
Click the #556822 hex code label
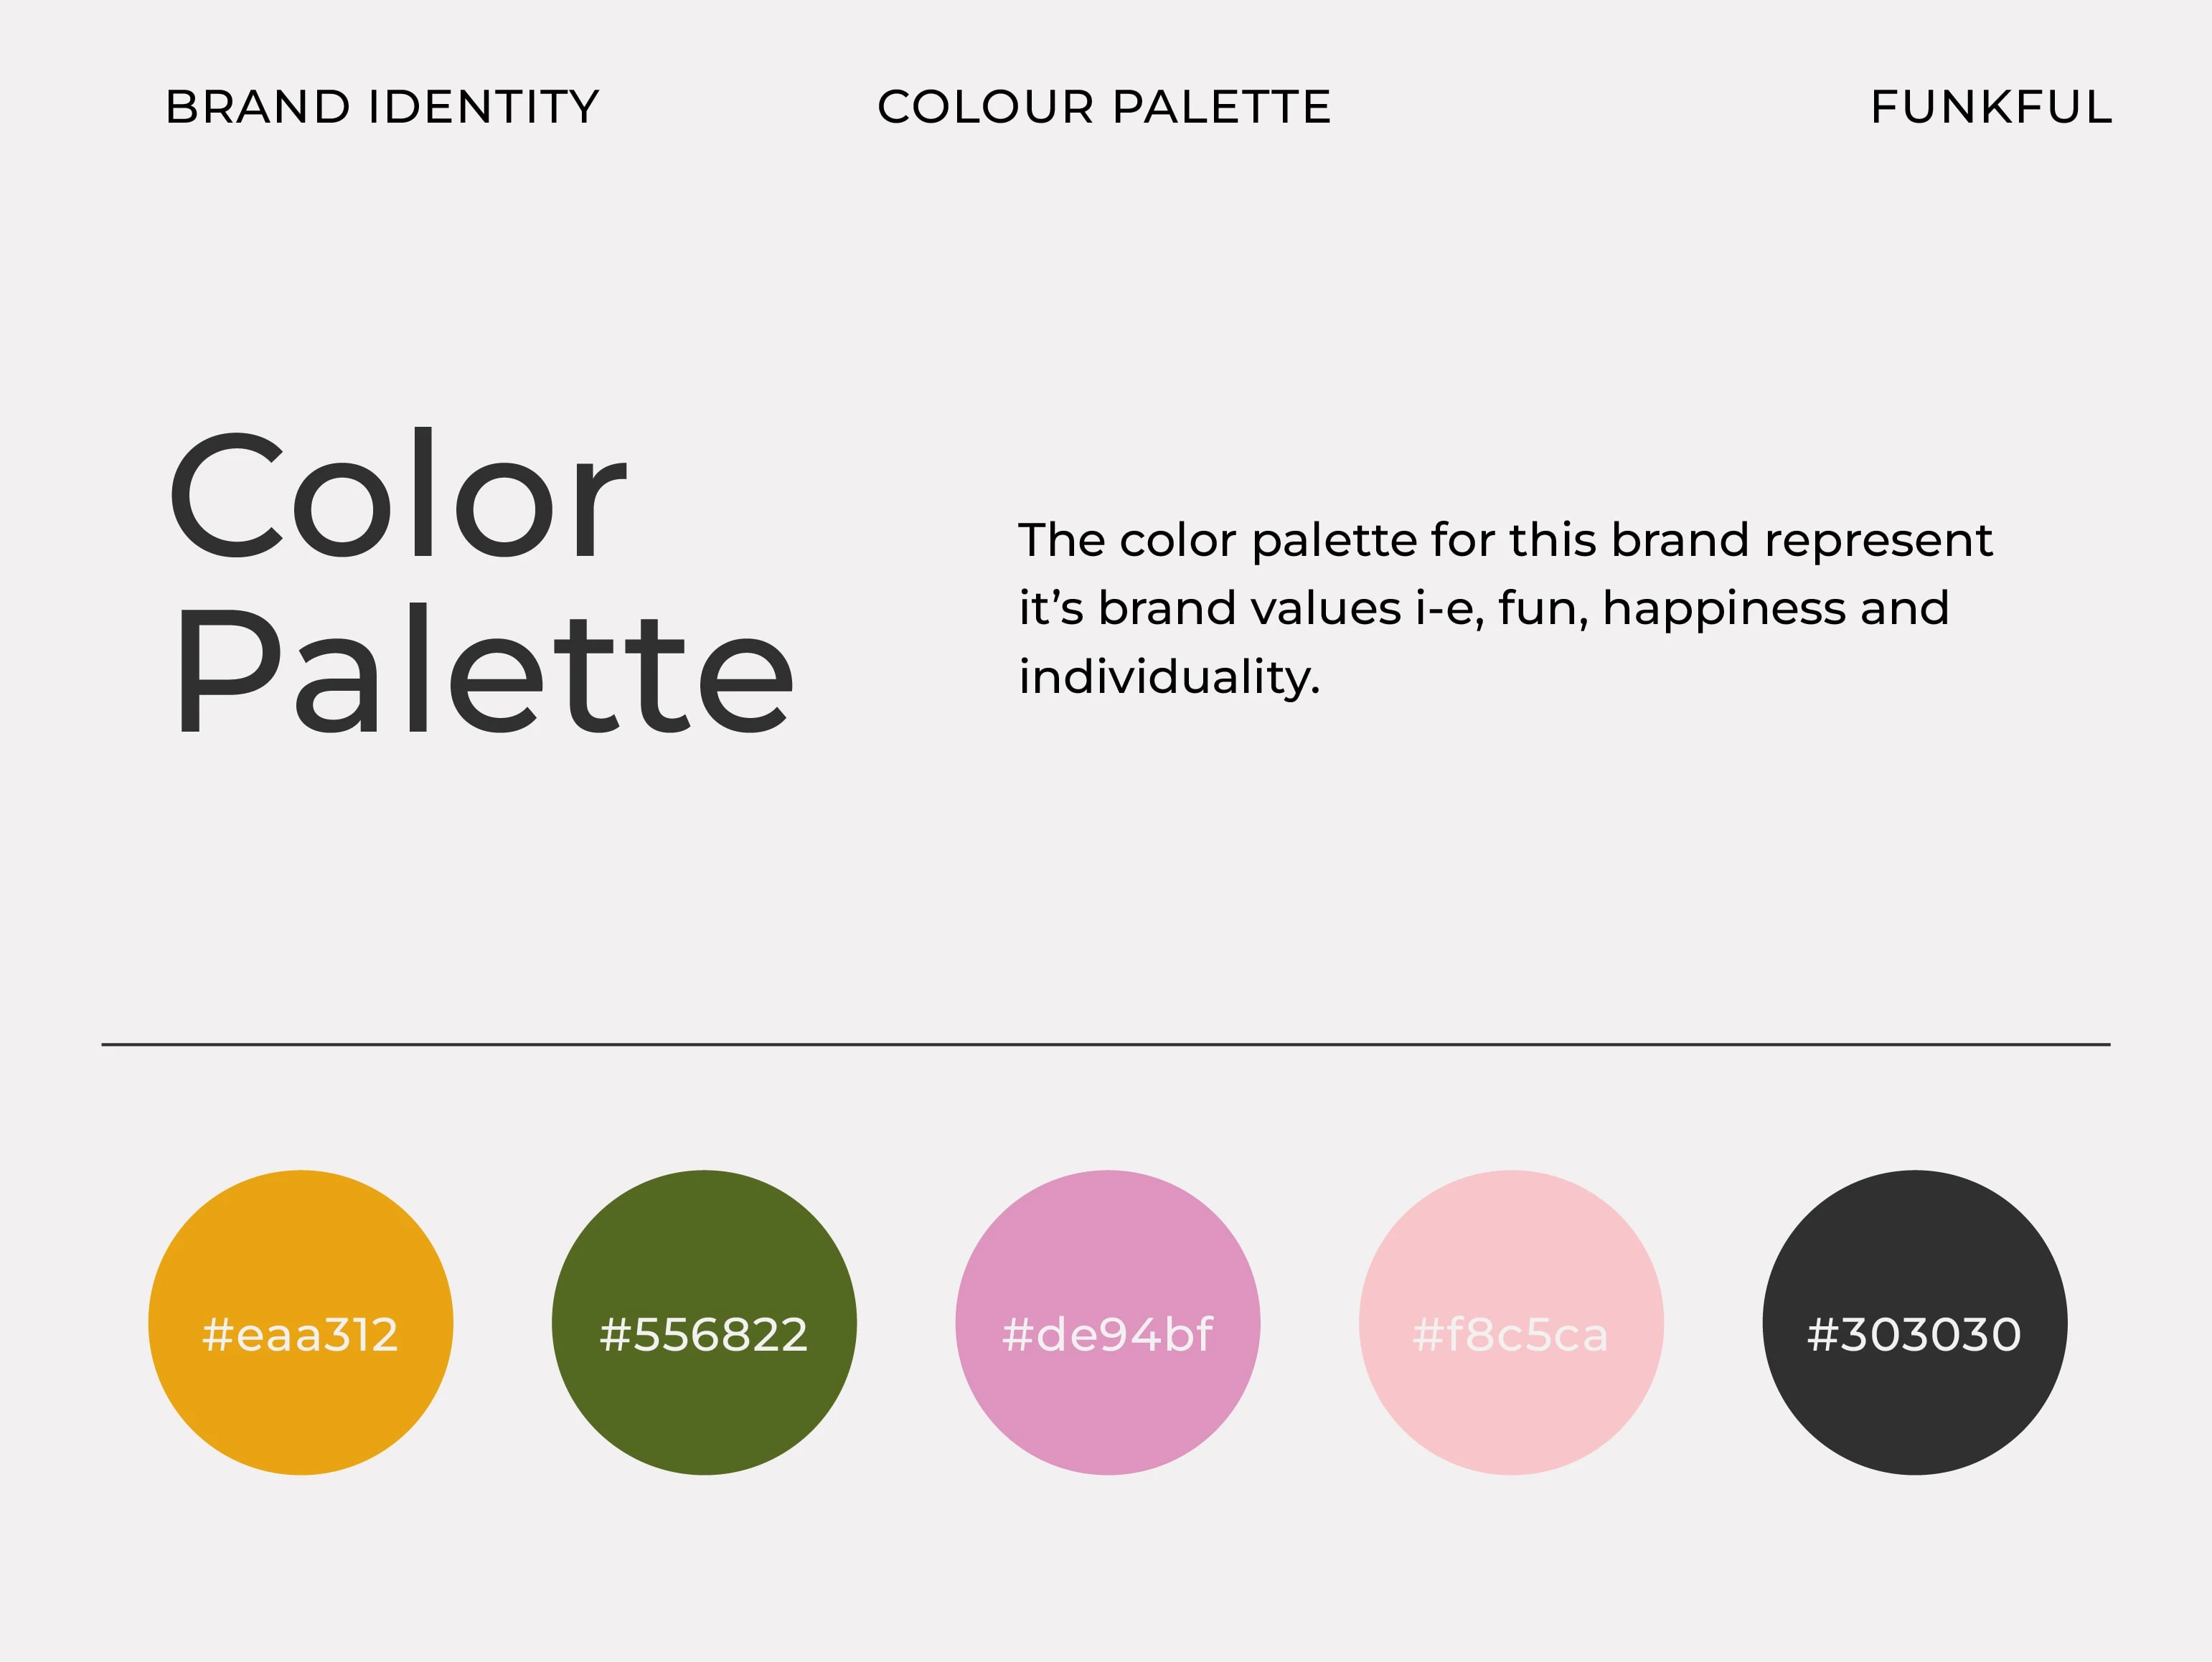(704, 1335)
